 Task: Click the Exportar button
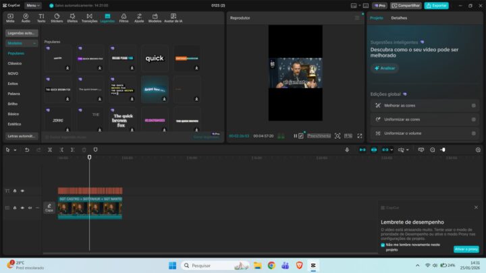437,5
